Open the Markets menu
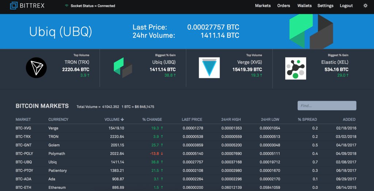Viewport: 374px width, 191px height. 263,5
